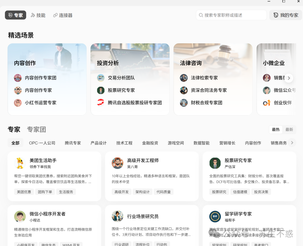Filter by 产品设计 category

click(98, 143)
